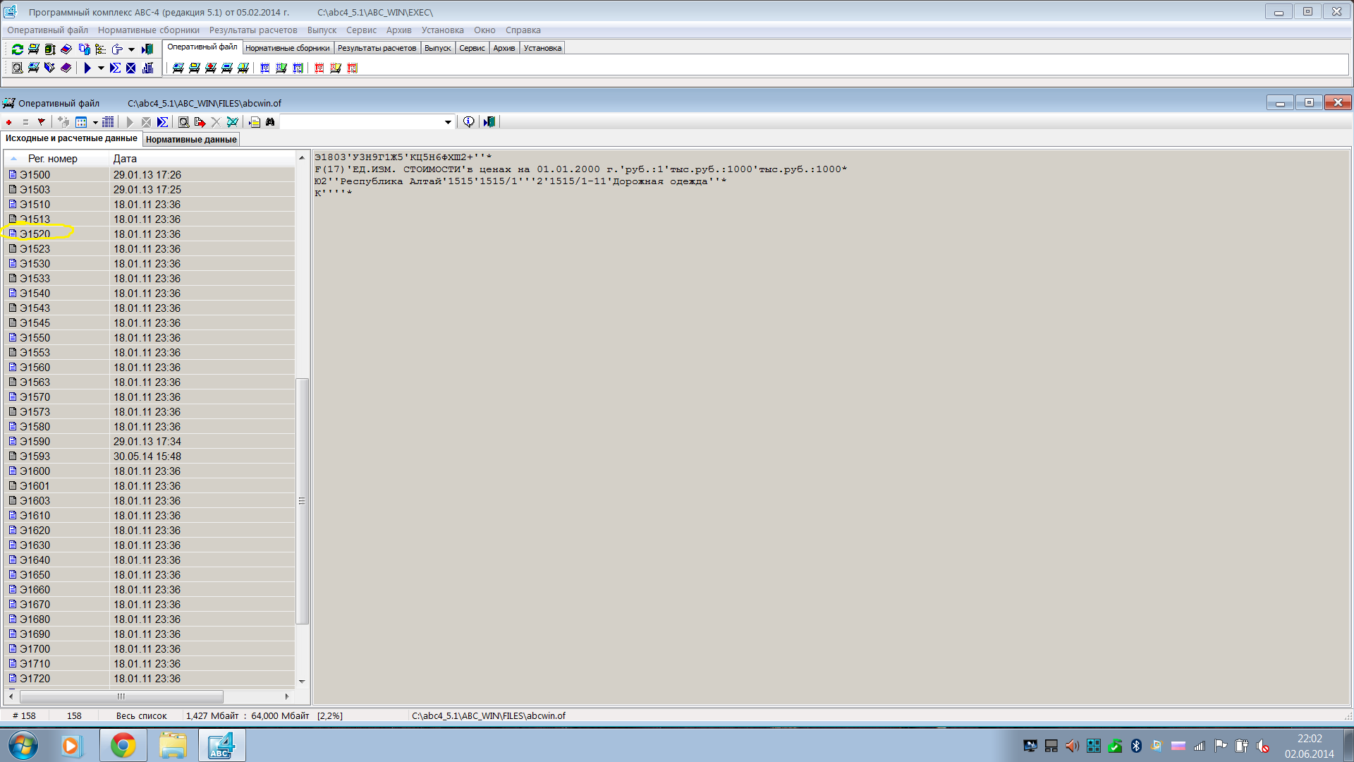
Task: Click the red plus add icon
Action: (9, 122)
